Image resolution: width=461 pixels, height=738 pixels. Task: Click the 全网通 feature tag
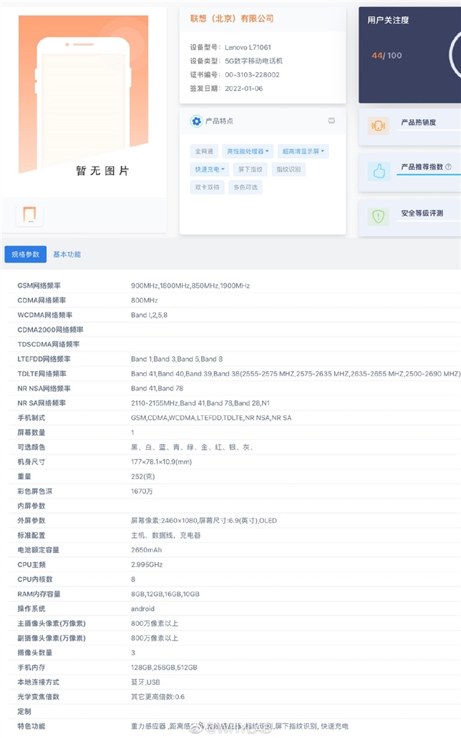(204, 151)
